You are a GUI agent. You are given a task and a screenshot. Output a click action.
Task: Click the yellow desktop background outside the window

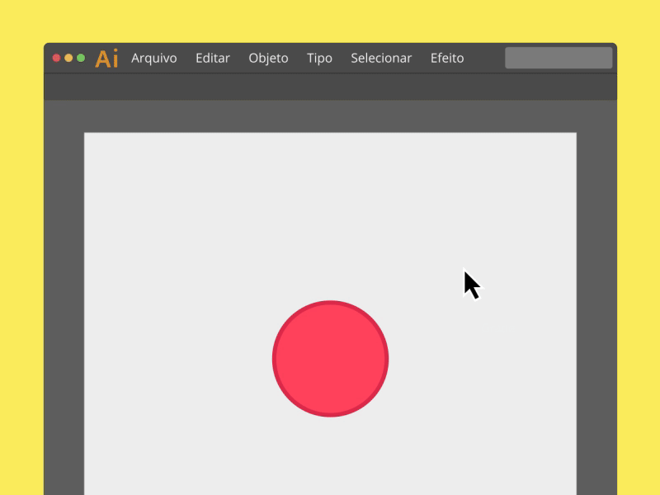coord(21,247)
